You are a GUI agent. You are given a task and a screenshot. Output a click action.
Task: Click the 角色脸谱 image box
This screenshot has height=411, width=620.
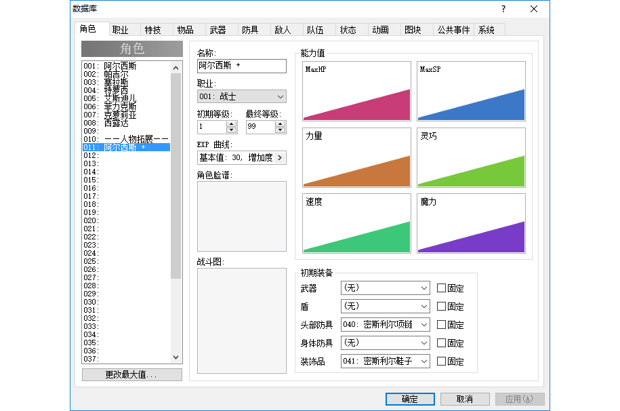pos(242,216)
